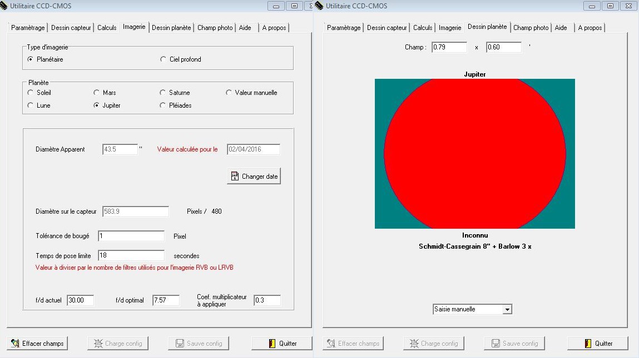The height and width of the screenshot is (358, 639).
Task: Click Effacer champs in left window
Action: click(37, 344)
